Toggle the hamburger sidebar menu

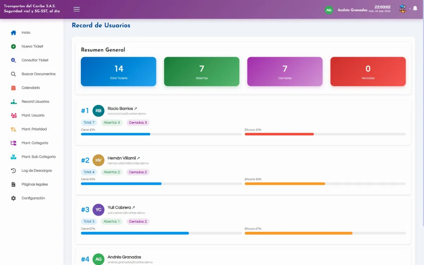(77, 9)
